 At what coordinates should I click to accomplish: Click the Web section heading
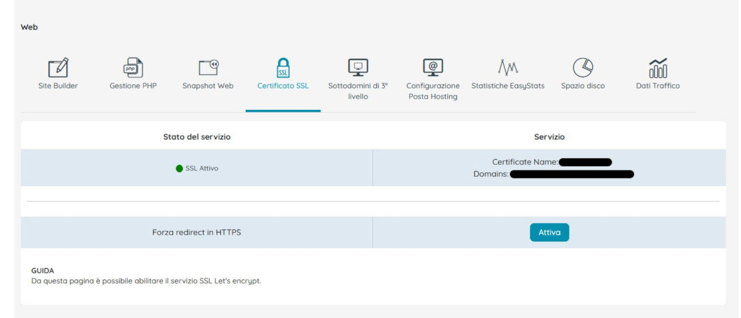tap(29, 27)
